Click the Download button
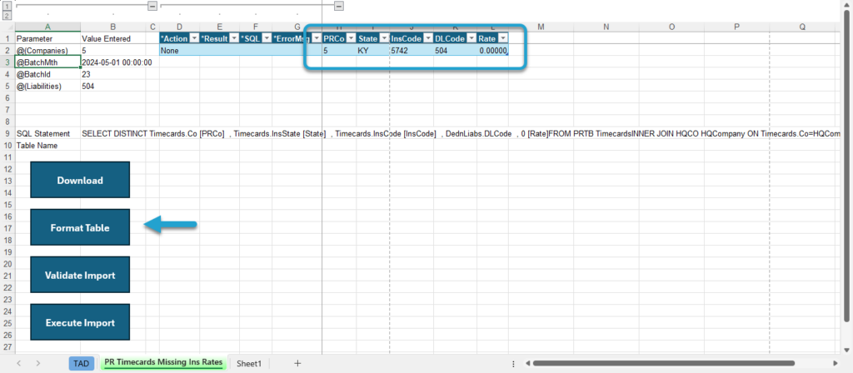 80,180
